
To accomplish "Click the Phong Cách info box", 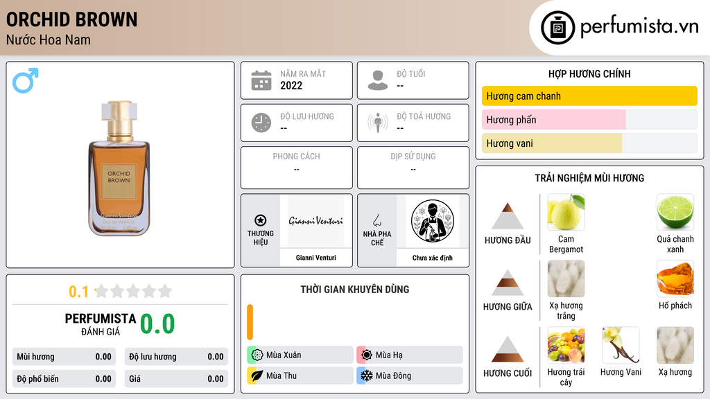I will (297, 168).
